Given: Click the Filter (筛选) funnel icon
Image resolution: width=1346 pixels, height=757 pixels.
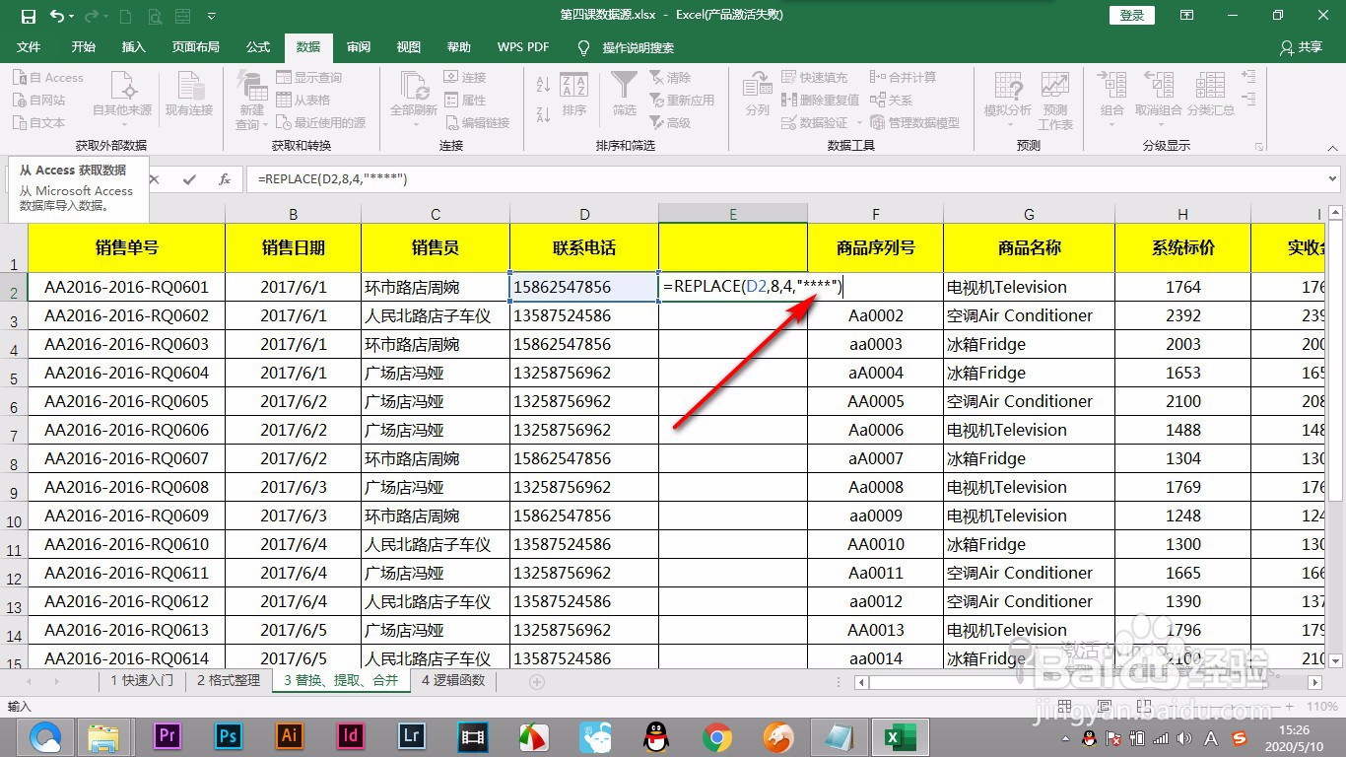Looking at the screenshot, I should point(624,84).
